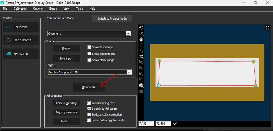273x131 pixels.
Task: Confirm coordinates with the checkmark icon
Action: coord(175,124)
